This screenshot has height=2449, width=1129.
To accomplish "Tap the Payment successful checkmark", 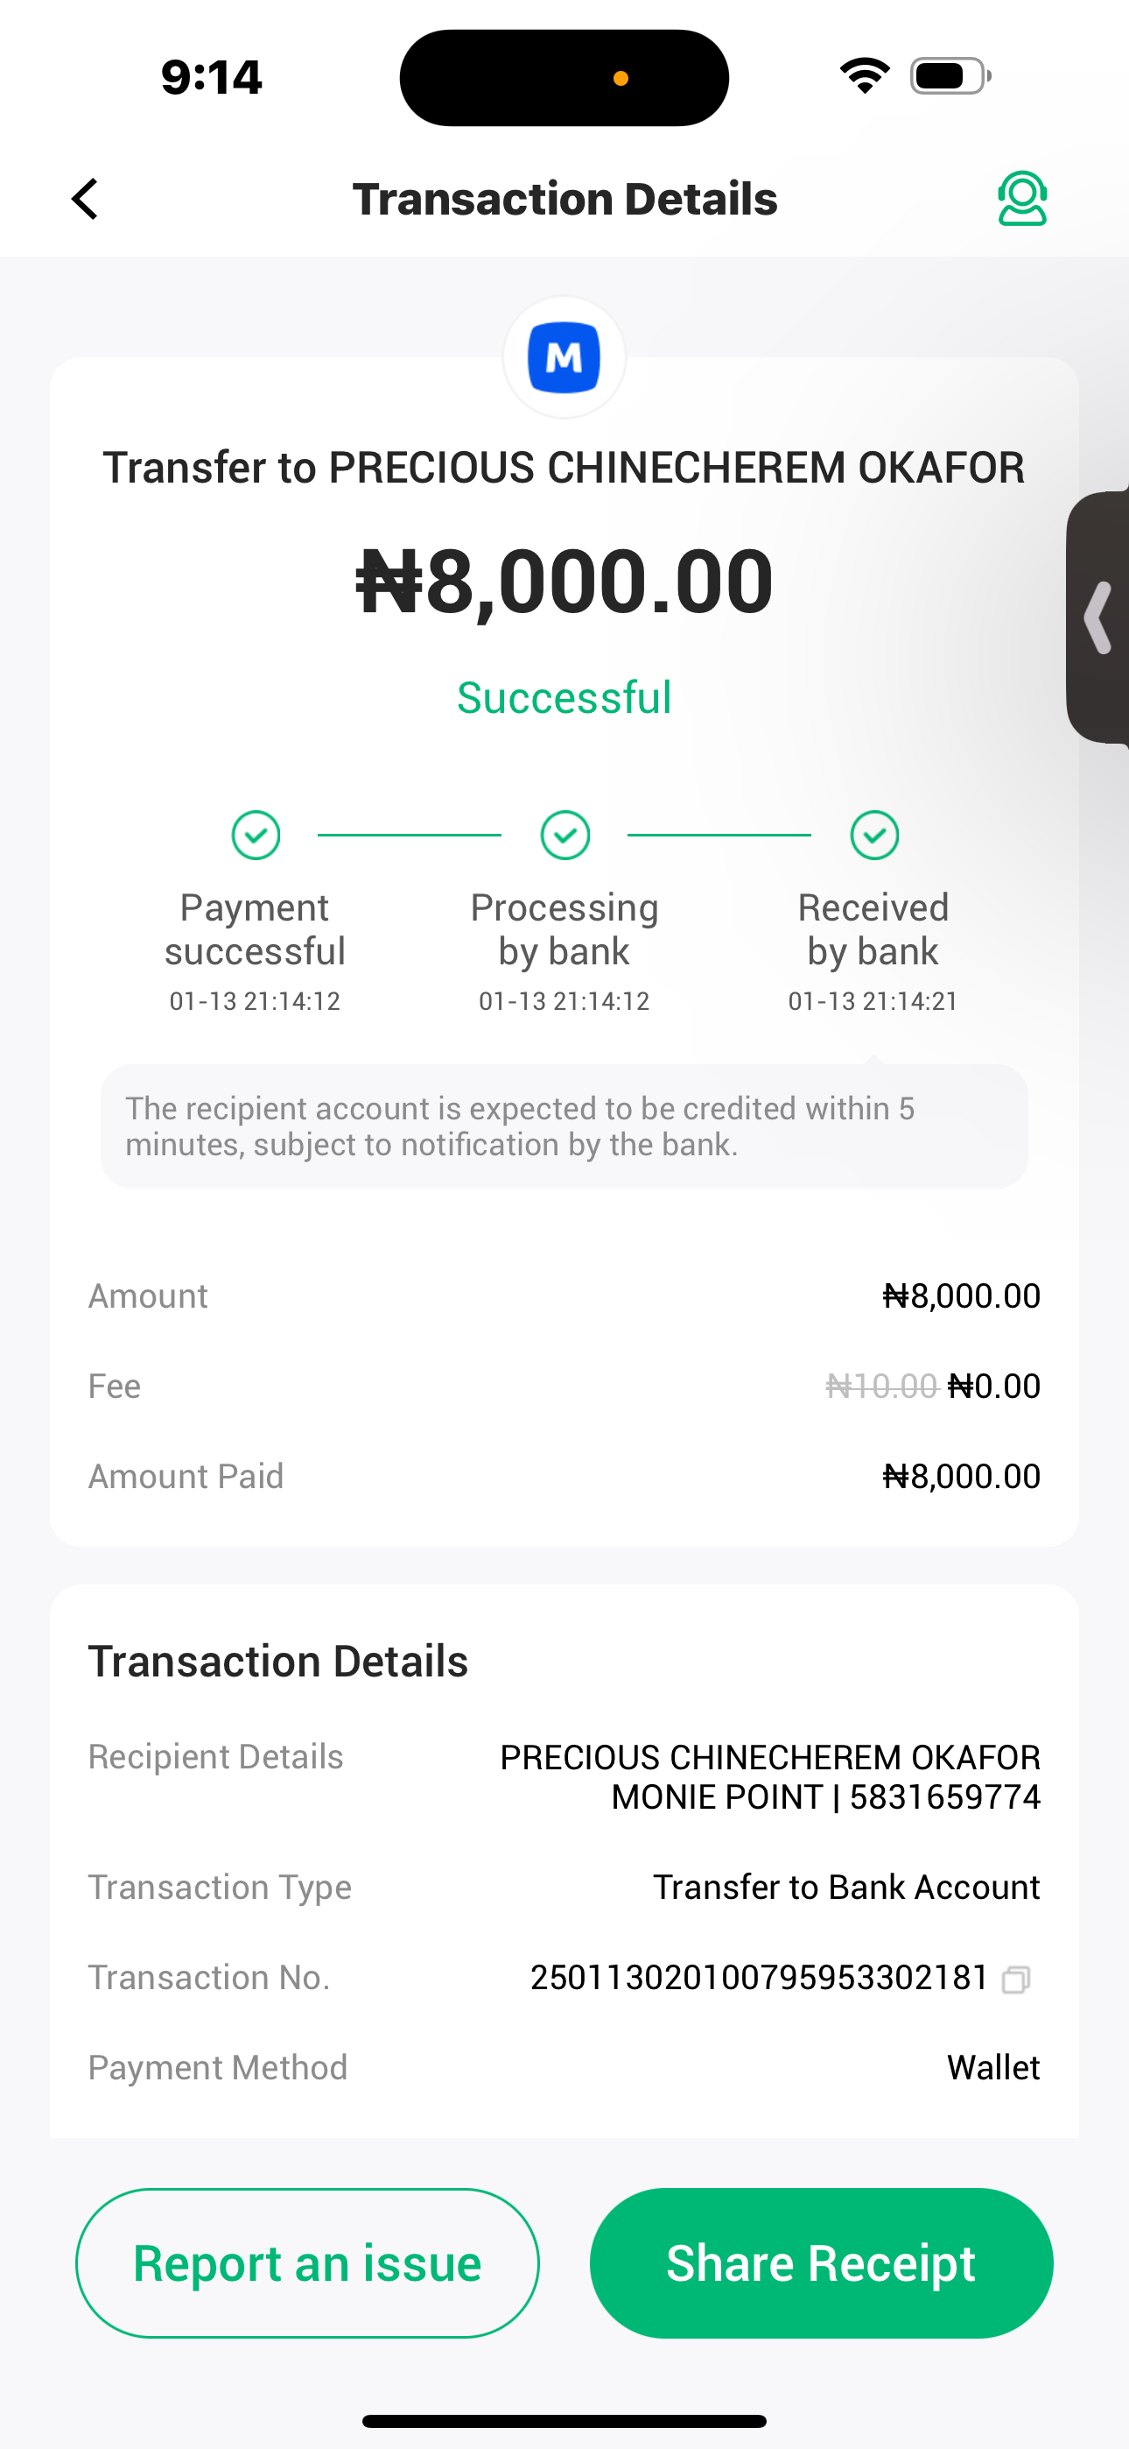I will click(x=256, y=836).
